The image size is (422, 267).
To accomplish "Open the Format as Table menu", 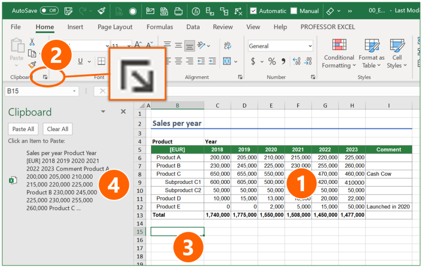I will pyautogui.click(x=371, y=54).
